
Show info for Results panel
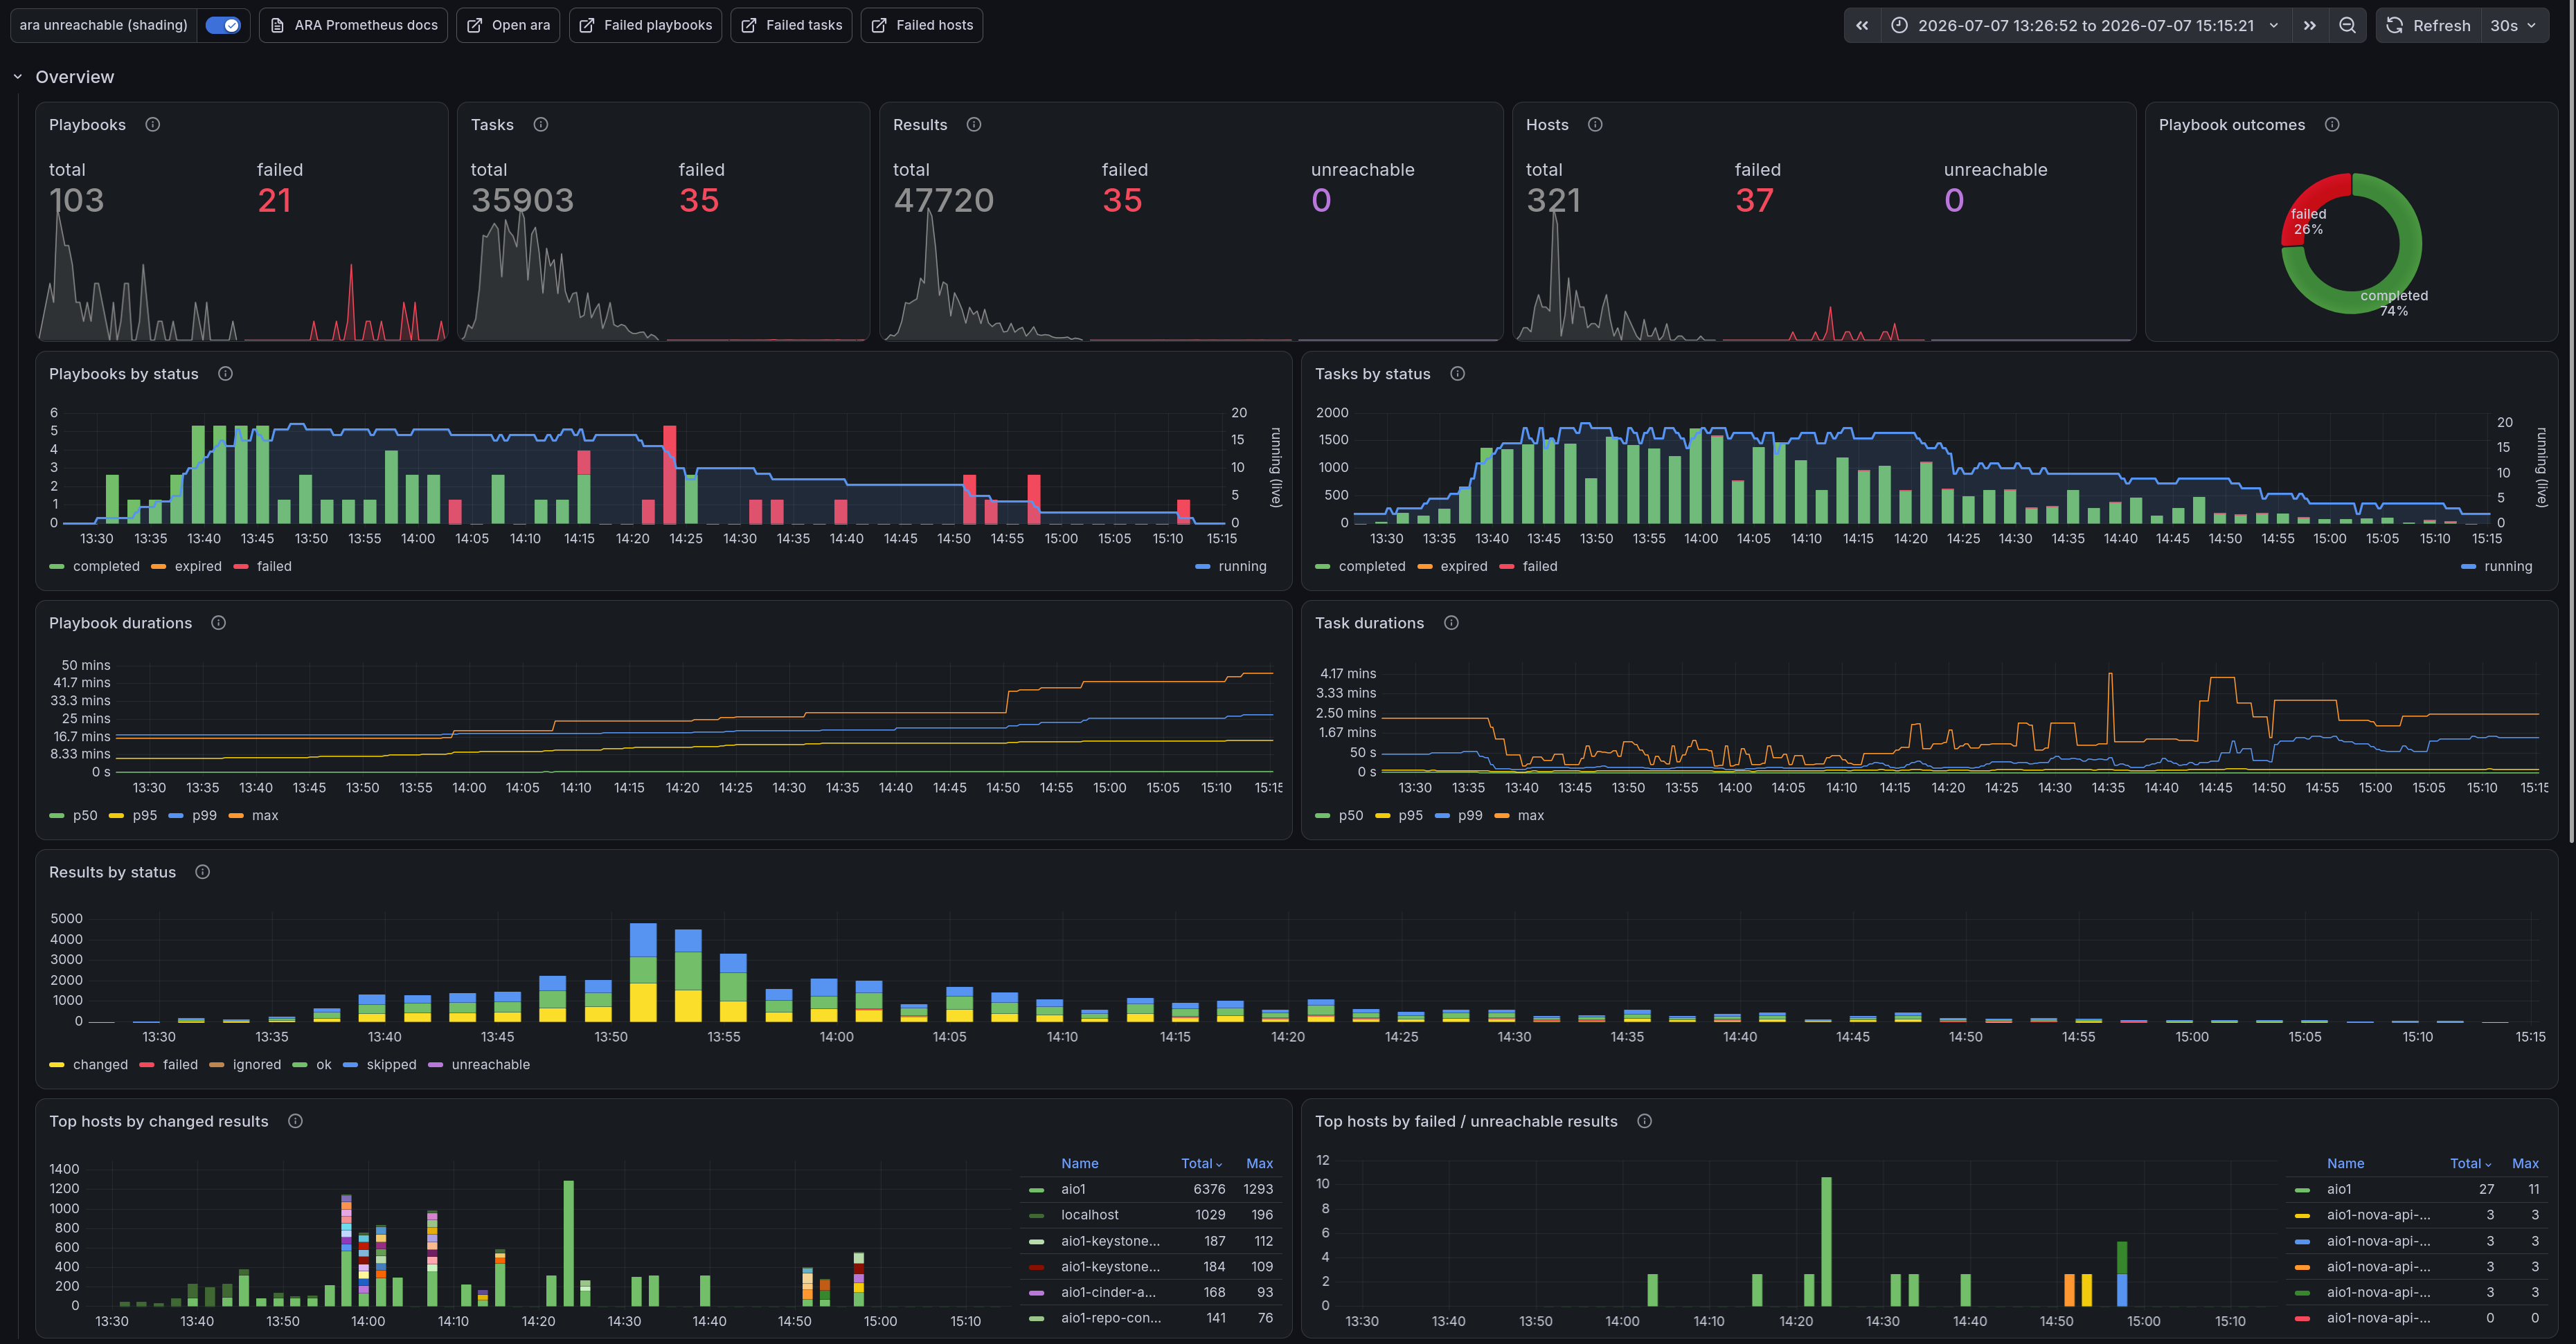pyautogui.click(x=974, y=125)
